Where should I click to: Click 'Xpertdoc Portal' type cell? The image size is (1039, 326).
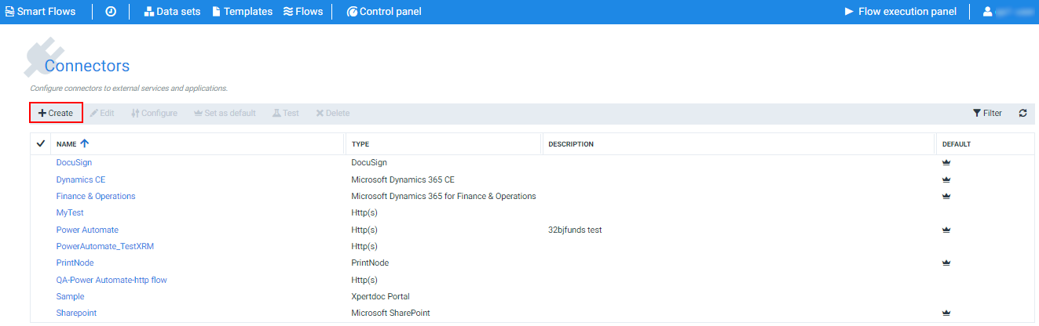(380, 296)
